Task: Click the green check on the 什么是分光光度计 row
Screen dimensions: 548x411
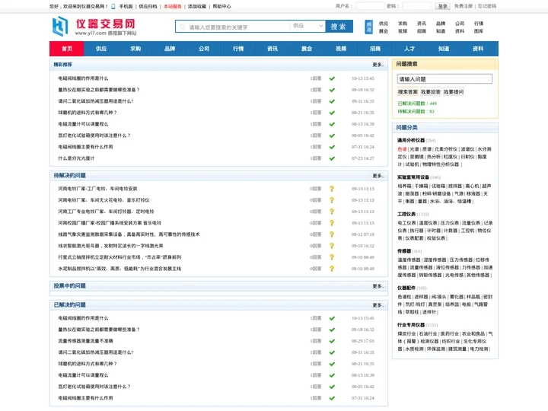Action: (332, 158)
